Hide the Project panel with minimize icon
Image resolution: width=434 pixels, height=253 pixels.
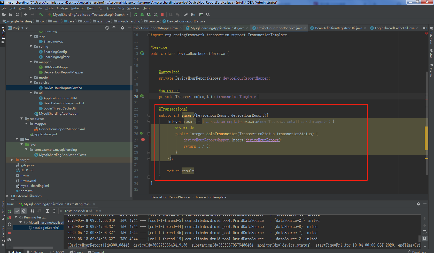[129, 28]
